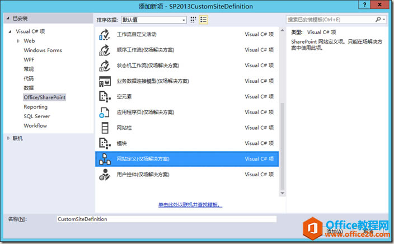Select the 网站栏 template icon
Image resolution: width=394 pixels, height=244 pixels.
tap(105, 128)
